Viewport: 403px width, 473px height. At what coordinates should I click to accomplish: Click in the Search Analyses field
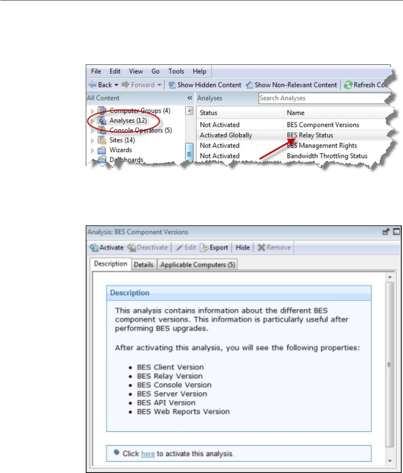[324, 98]
